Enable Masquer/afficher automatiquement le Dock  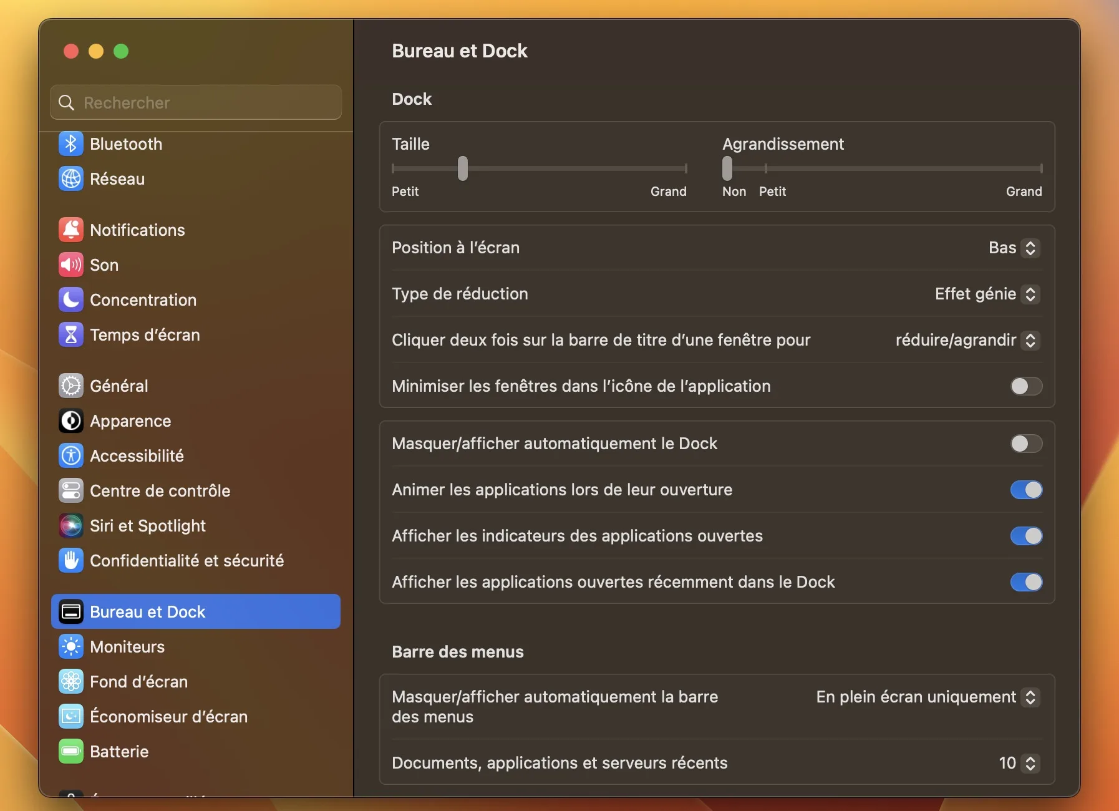click(1025, 444)
